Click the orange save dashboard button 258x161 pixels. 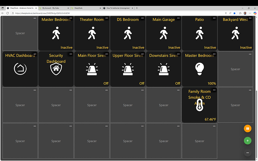[247, 128]
